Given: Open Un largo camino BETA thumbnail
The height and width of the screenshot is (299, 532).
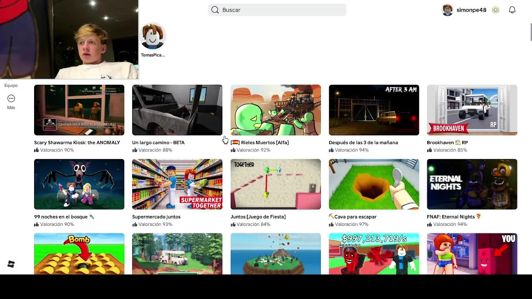Looking at the screenshot, I should pyautogui.click(x=177, y=110).
